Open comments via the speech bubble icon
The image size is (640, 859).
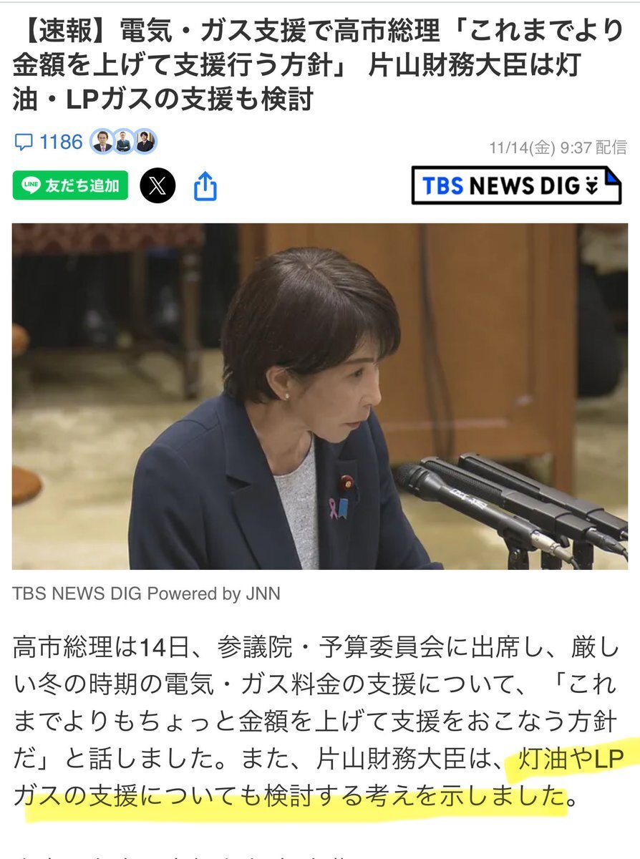click(x=24, y=142)
